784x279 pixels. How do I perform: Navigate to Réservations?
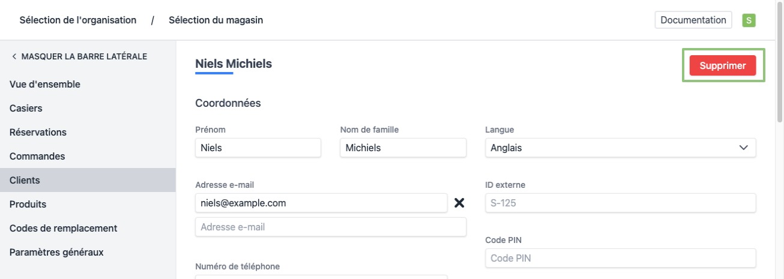point(38,132)
